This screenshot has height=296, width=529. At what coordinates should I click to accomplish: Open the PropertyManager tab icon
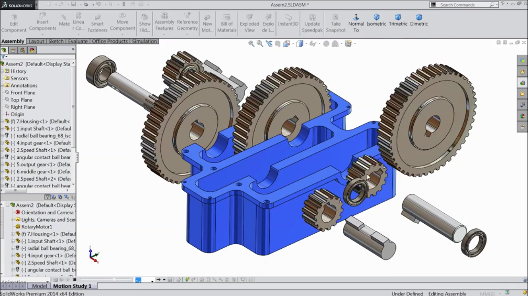pos(13,50)
